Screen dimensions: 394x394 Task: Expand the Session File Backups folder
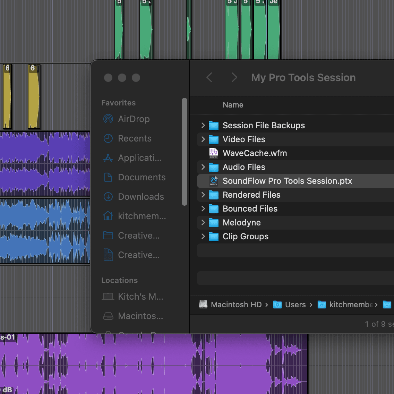tap(203, 126)
